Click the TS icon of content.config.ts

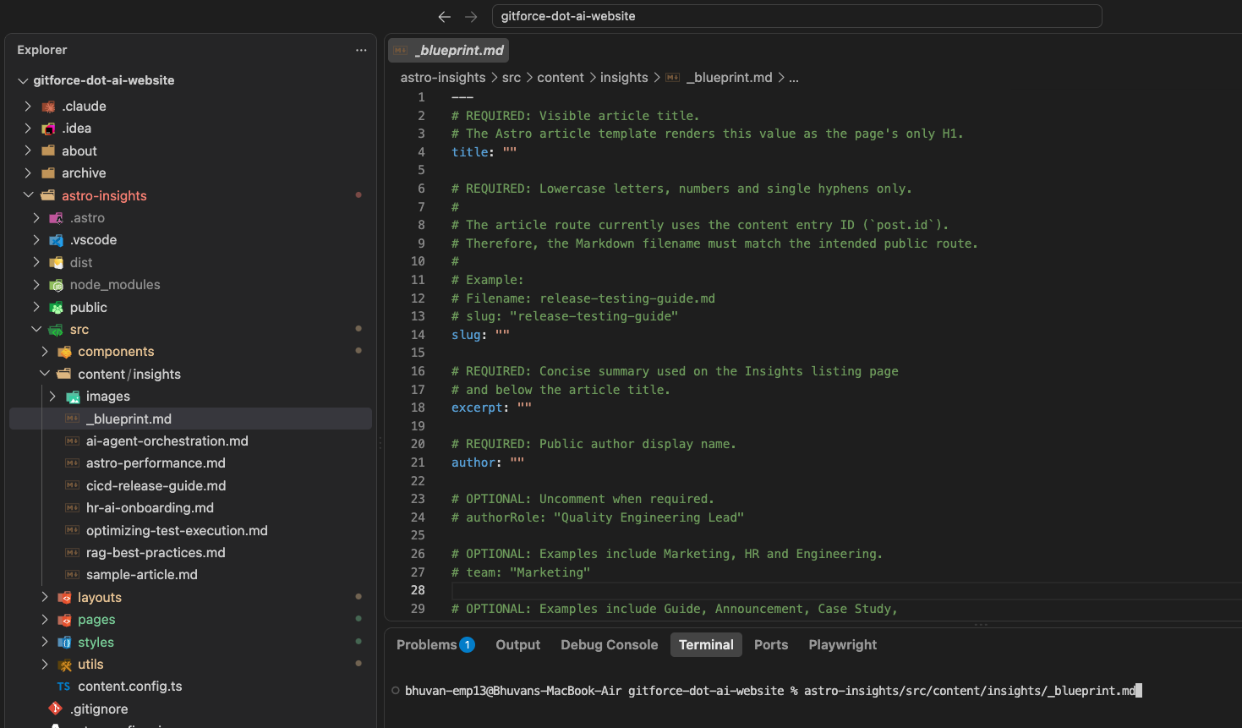tap(64, 687)
